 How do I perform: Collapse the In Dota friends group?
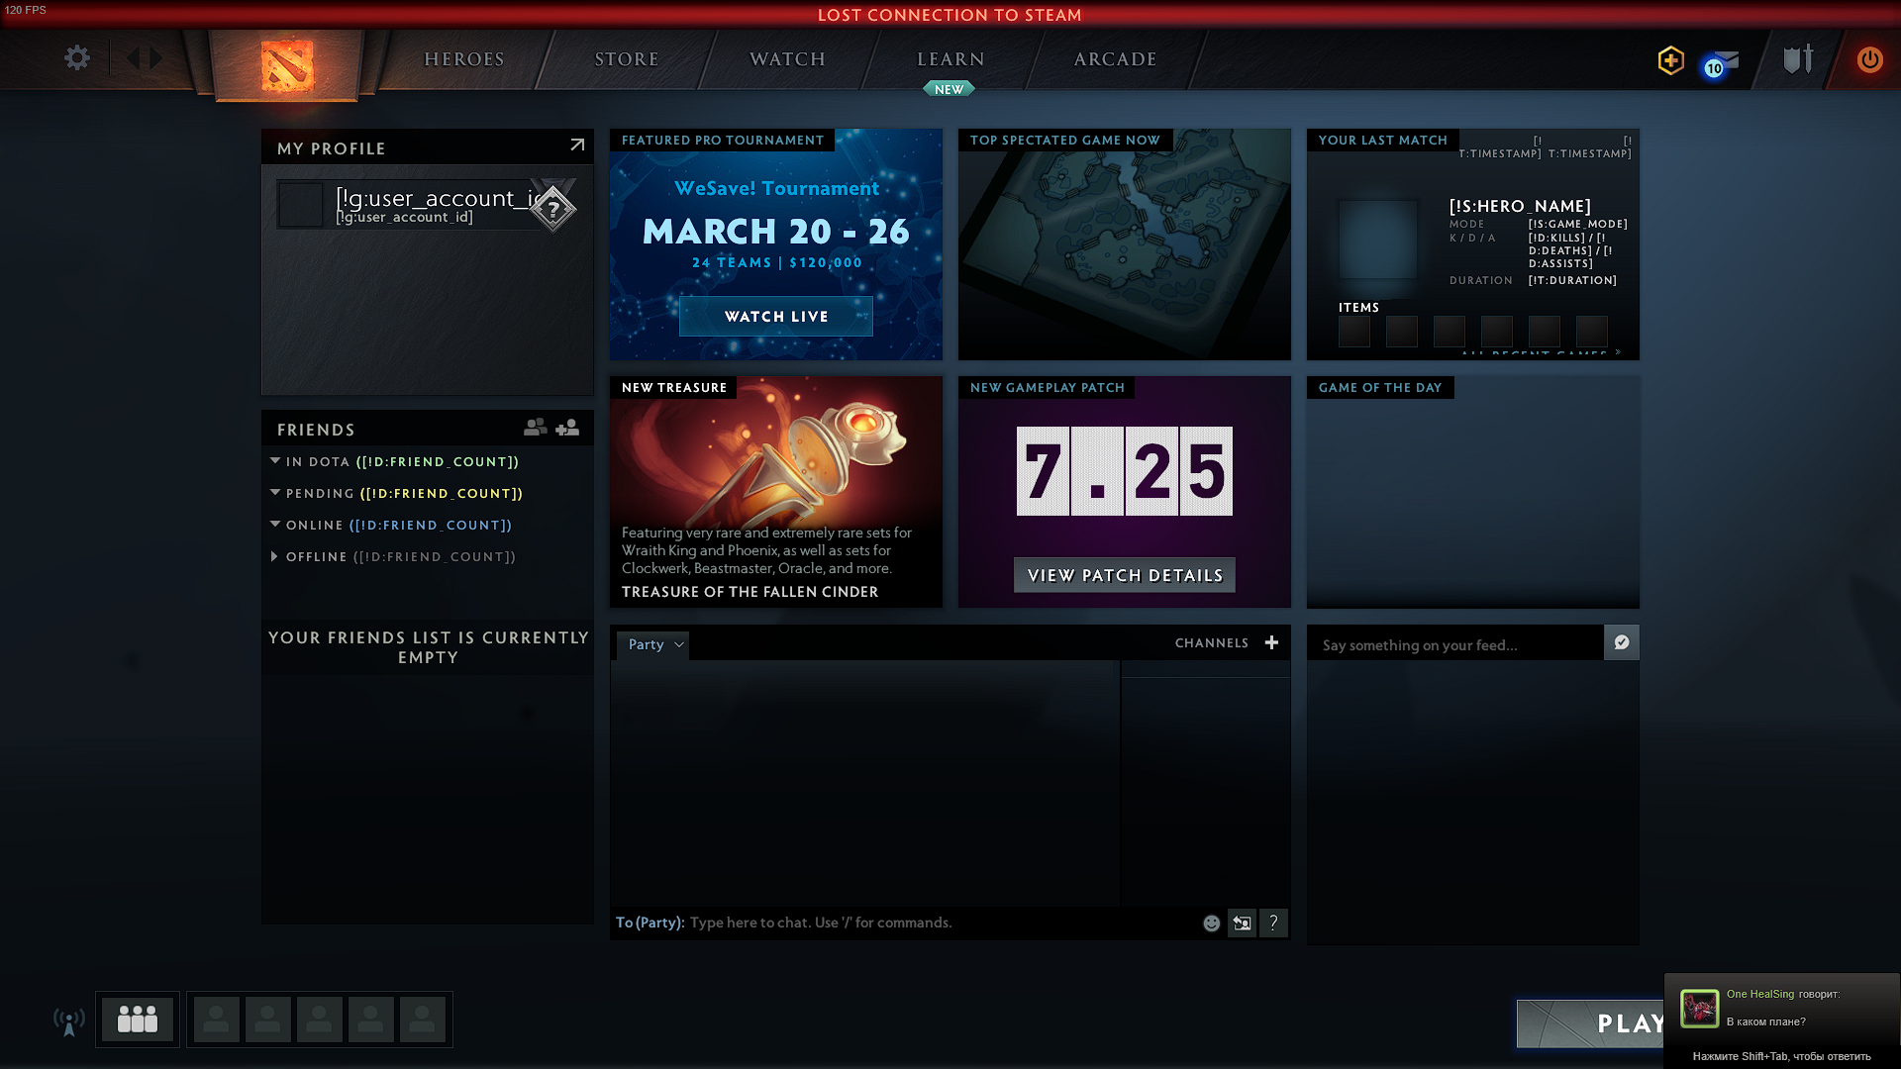[275, 460]
